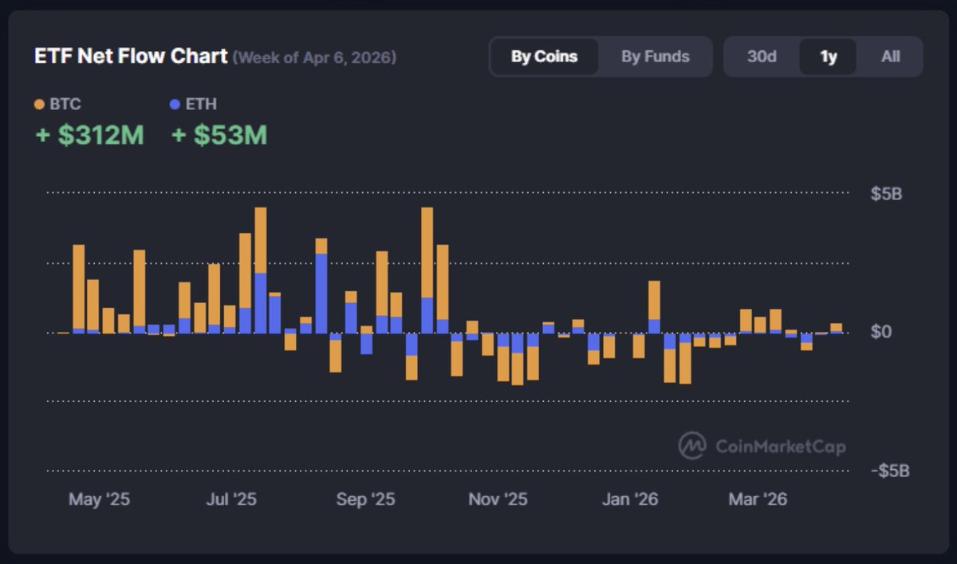Click the May '25 x-axis label

pyautogui.click(x=99, y=499)
